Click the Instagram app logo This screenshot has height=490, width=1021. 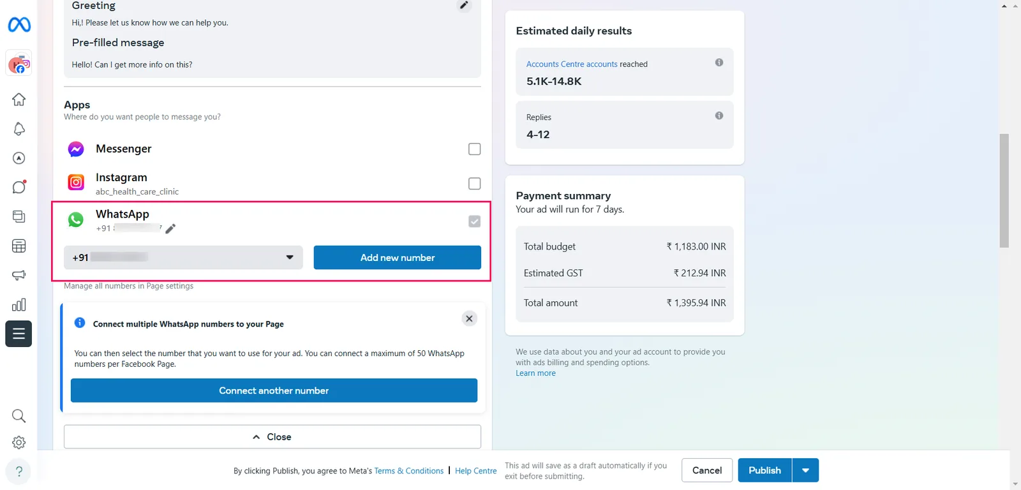point(76,182)
